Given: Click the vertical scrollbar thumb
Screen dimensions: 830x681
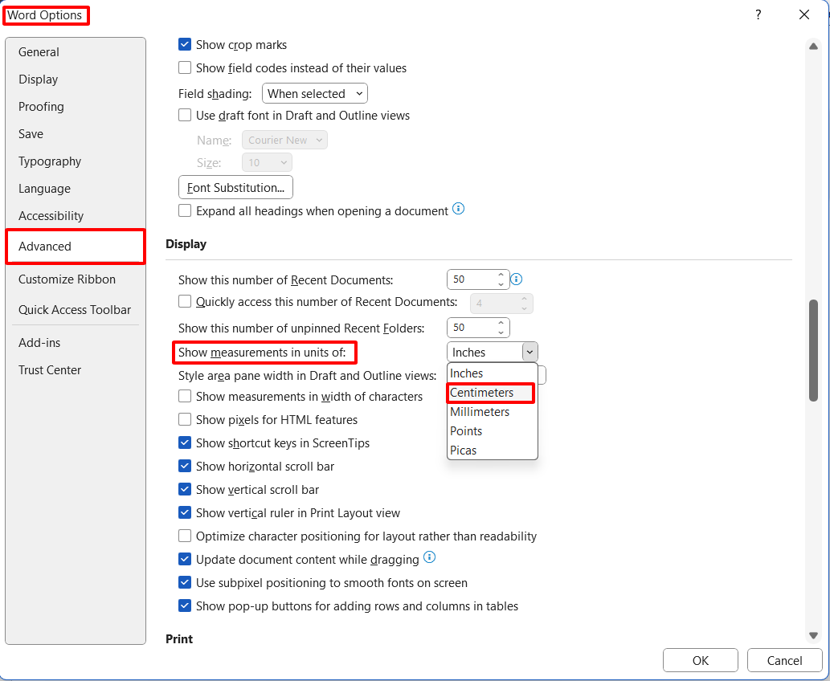Looking at the screenshot, I should [814, 351].
